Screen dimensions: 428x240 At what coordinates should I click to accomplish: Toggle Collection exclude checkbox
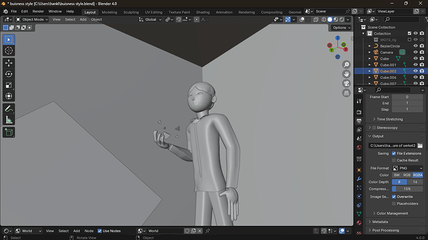coord(409,33)
